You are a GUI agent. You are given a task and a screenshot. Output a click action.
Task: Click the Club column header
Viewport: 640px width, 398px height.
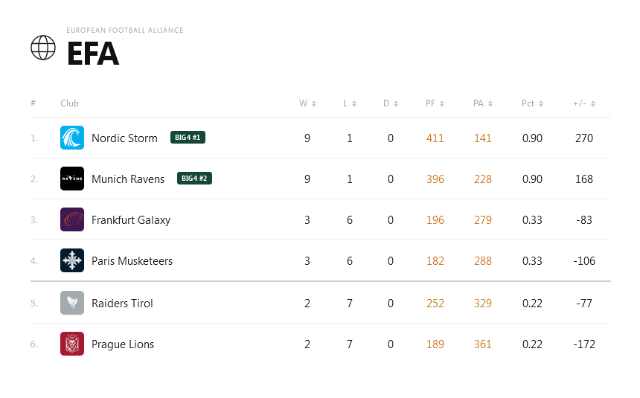69,103
